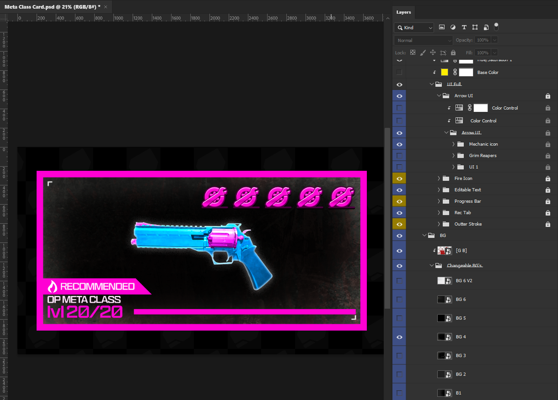Hide the Progress Bar group
This screenshot has width=558, height=400.
click(399, 201)
